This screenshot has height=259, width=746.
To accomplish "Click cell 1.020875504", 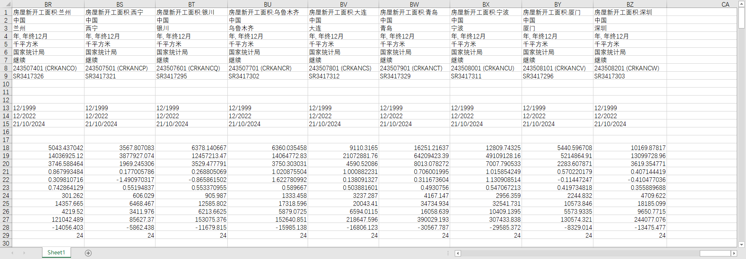I will click(x=268, y=171).
